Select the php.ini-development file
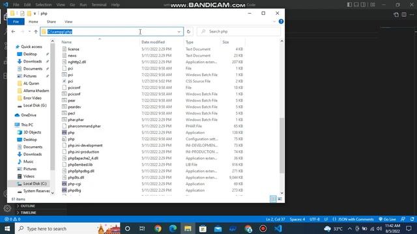The image size is (417, 234). [x=85, y=146]
